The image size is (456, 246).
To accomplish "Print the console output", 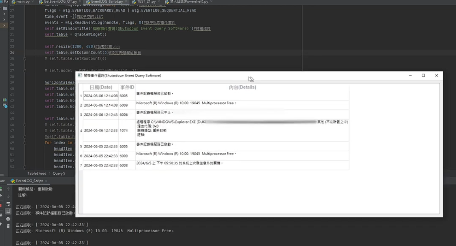I will [8, 219].
